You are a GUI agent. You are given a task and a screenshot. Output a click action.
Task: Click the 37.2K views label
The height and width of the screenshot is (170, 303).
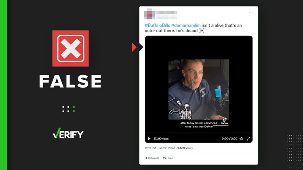[x=161, y=139]
